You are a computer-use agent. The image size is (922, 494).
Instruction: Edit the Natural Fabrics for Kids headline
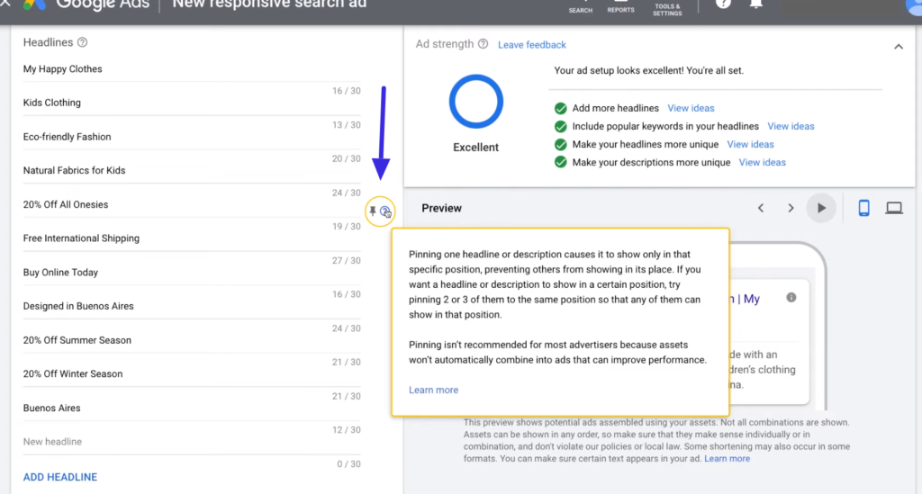point(192,170)
